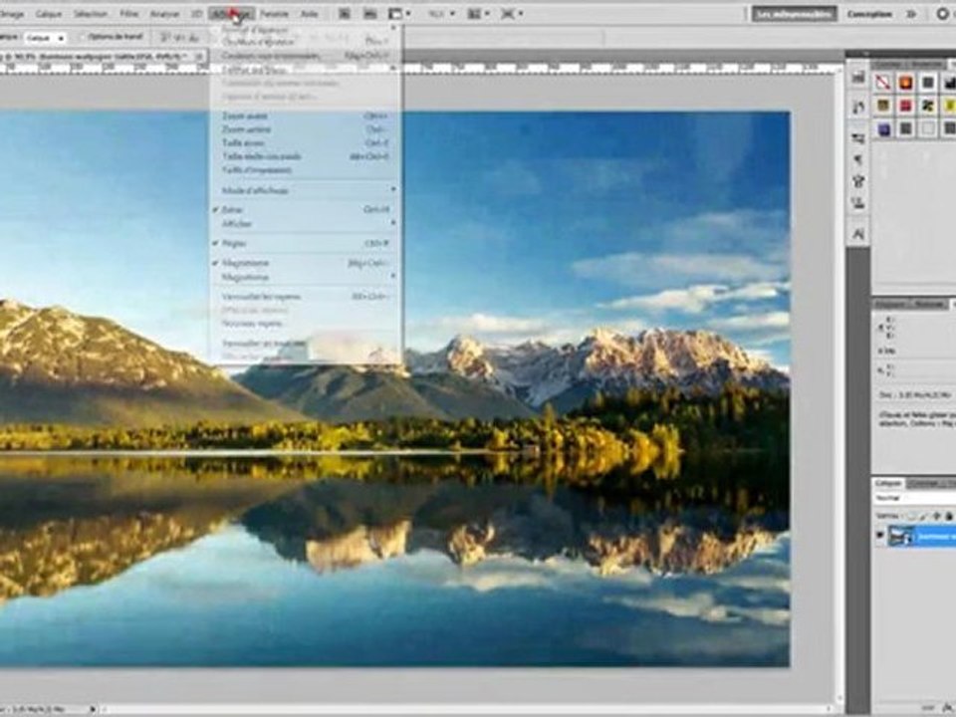Expand the Mode d'affichage submenu
The height and width of the screenshot is (717, 956).
click(305, 190)
